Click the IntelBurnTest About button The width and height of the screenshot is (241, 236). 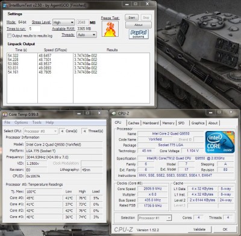coord(139,25)
